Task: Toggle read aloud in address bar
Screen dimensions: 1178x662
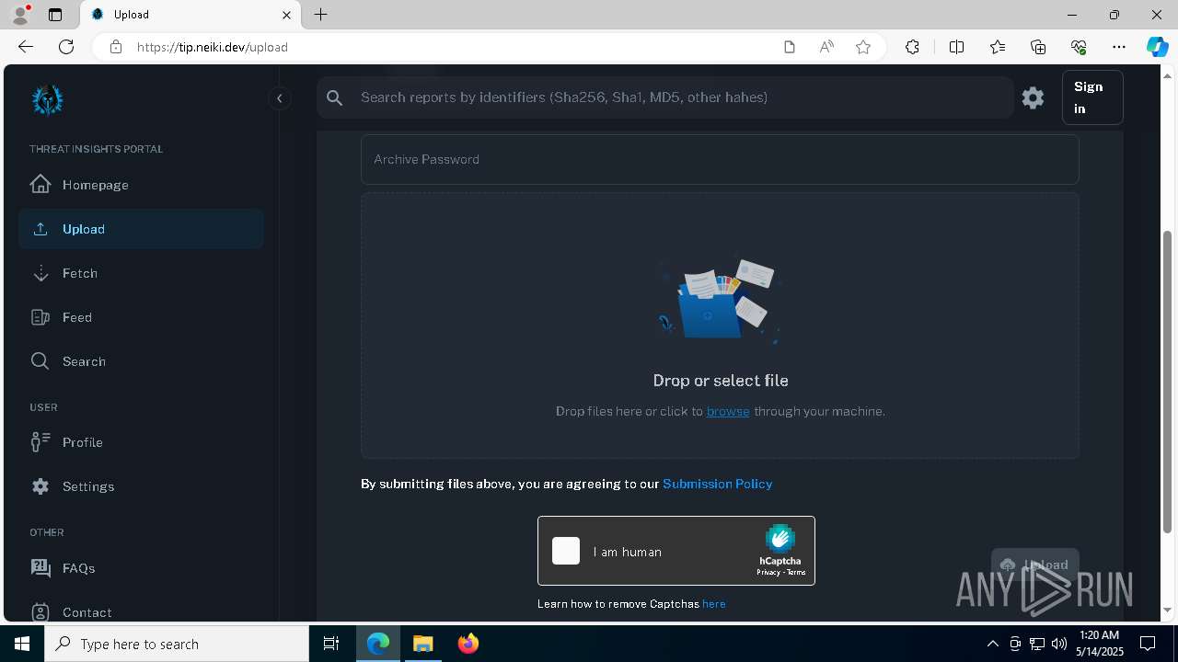Action: (x=826, y=47)
